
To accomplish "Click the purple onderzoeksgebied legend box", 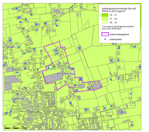I will coord(105,34).
